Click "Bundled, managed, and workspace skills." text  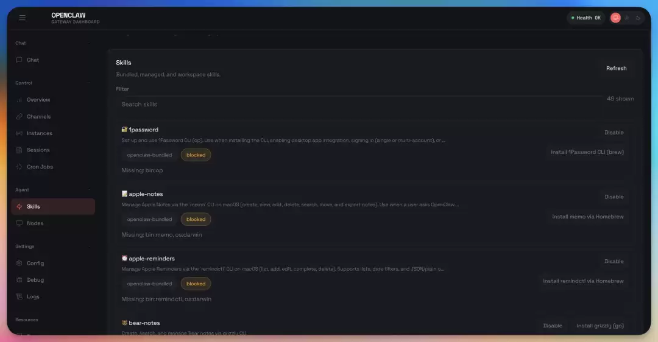(x=168, y=75)
